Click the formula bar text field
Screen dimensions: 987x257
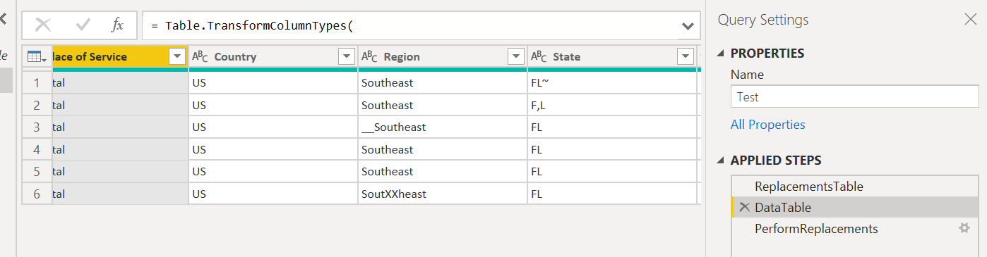409,25
